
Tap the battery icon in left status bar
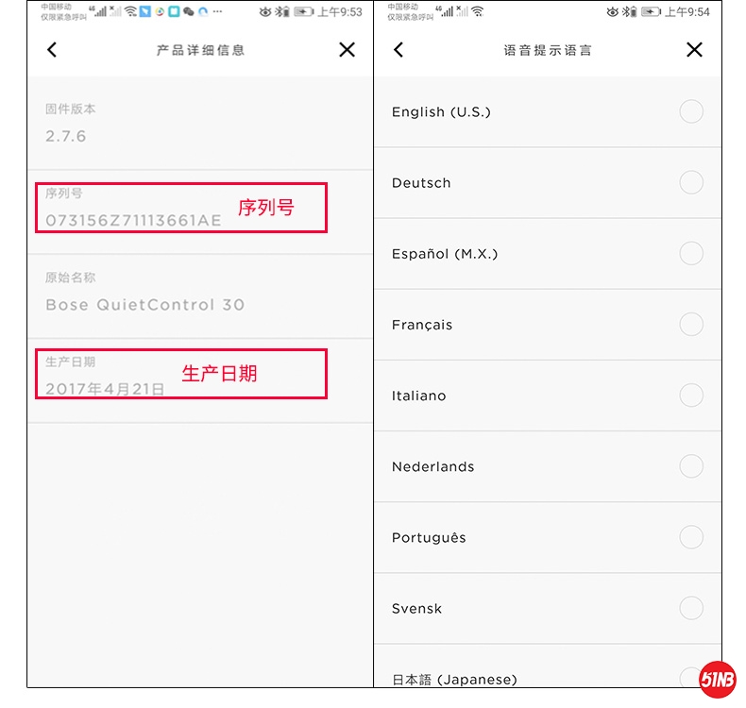pos(303,12)
